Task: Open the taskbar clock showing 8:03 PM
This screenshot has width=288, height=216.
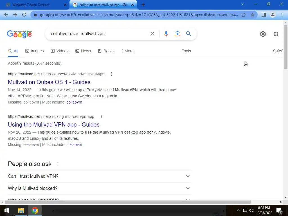Action: click(264, 210)
